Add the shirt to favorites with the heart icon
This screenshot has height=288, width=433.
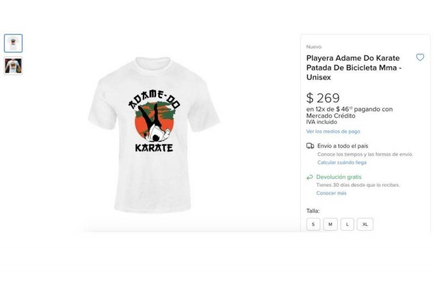(420, 57)
